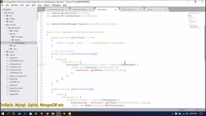
Task: Show hidden system tray icons
Action: (x=173, y=114)
